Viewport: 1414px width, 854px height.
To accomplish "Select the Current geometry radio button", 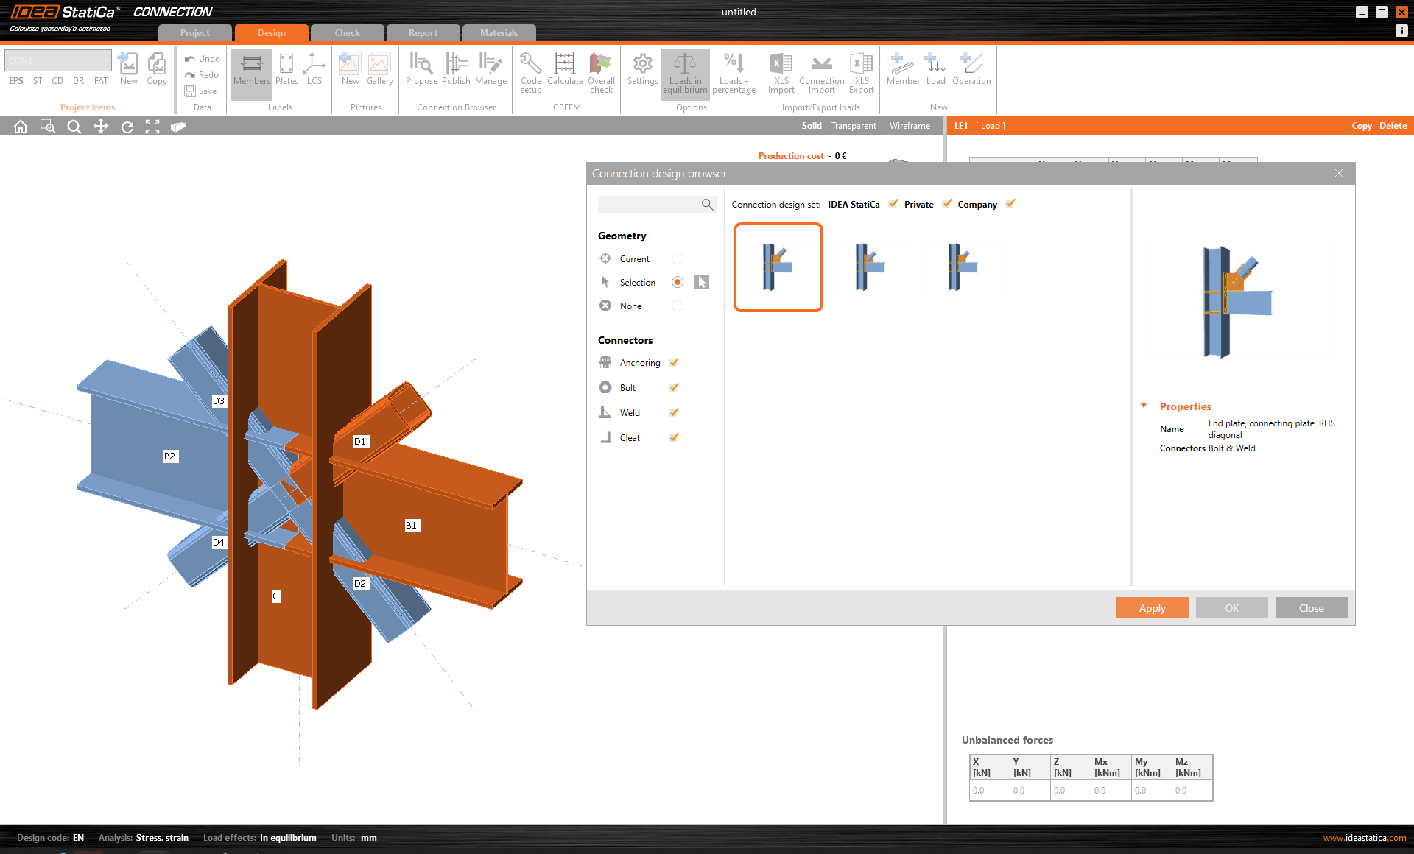I will 678,258.
